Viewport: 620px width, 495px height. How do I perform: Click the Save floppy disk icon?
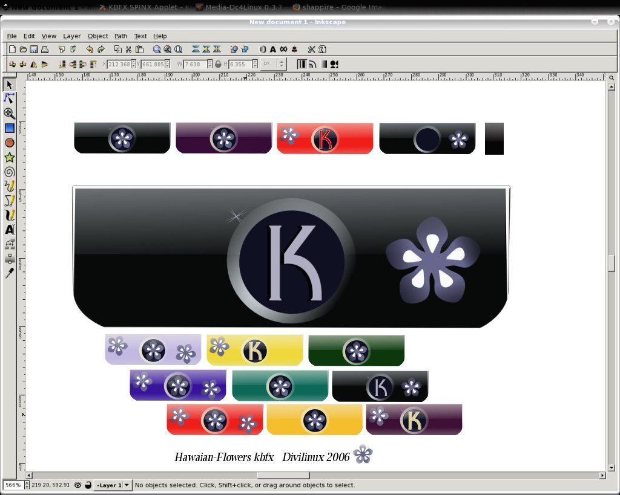[x=34, y=50]
